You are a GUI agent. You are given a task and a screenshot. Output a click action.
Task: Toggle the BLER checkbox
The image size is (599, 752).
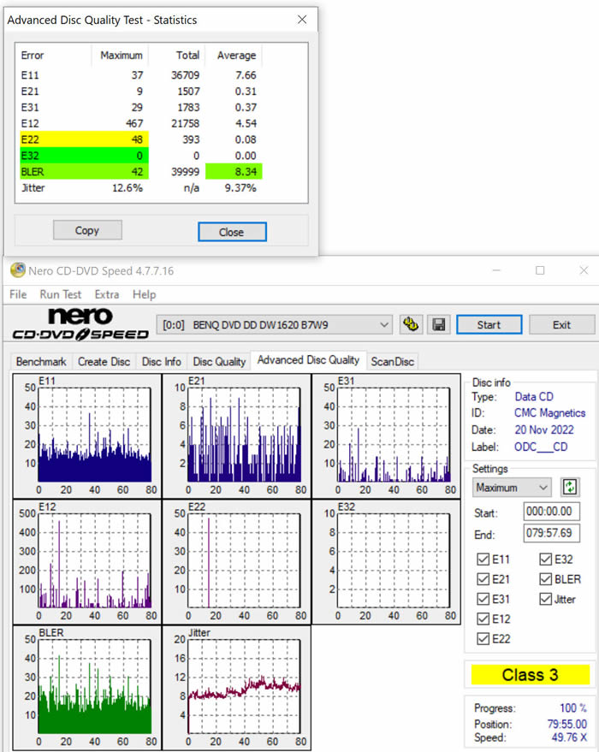546,580
